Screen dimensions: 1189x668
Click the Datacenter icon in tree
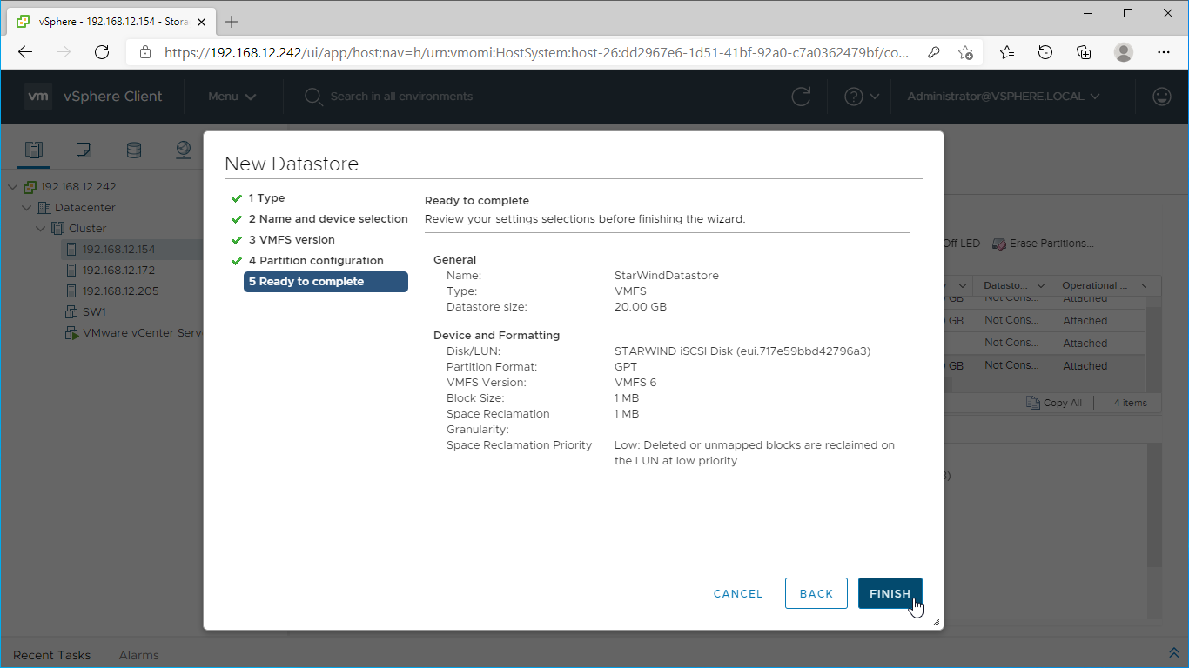click(44, 208)
